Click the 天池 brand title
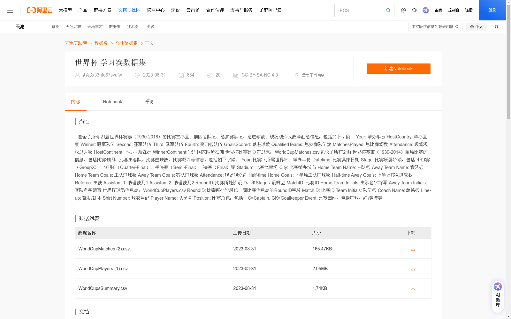This screenshot has height=319, width=511. (20, 27)
